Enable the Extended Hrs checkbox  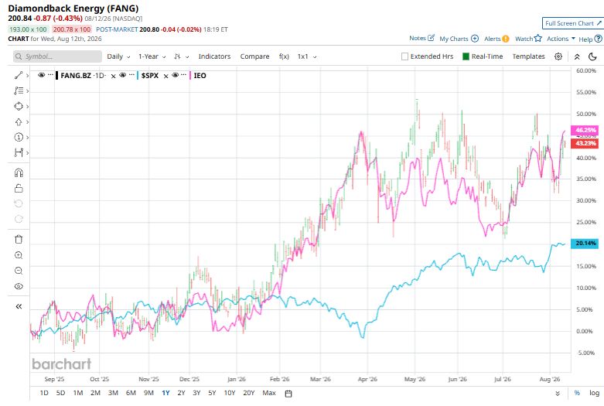coord(404,56)
